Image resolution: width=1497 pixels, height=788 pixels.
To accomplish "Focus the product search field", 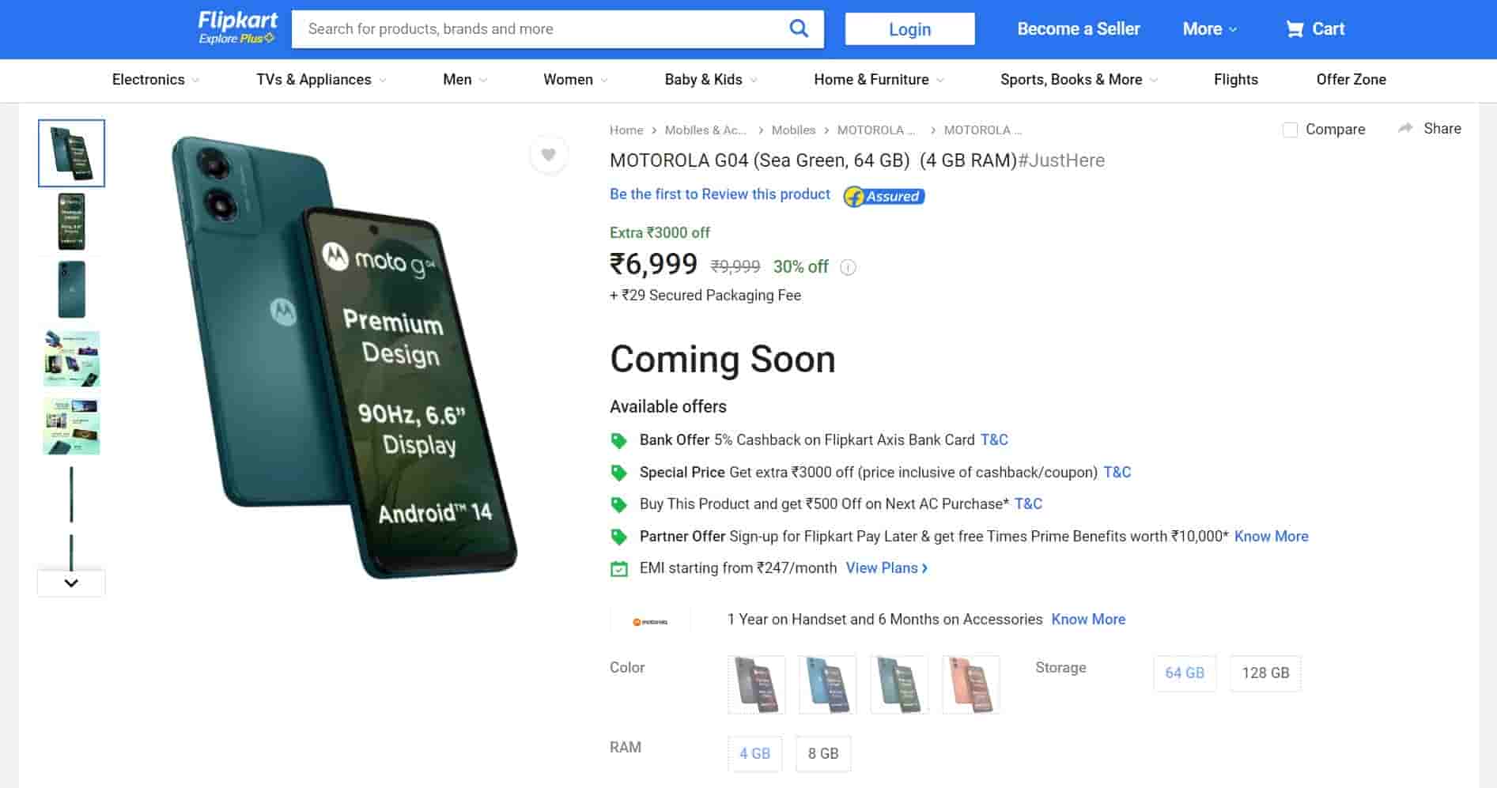I will click(538, 29).
